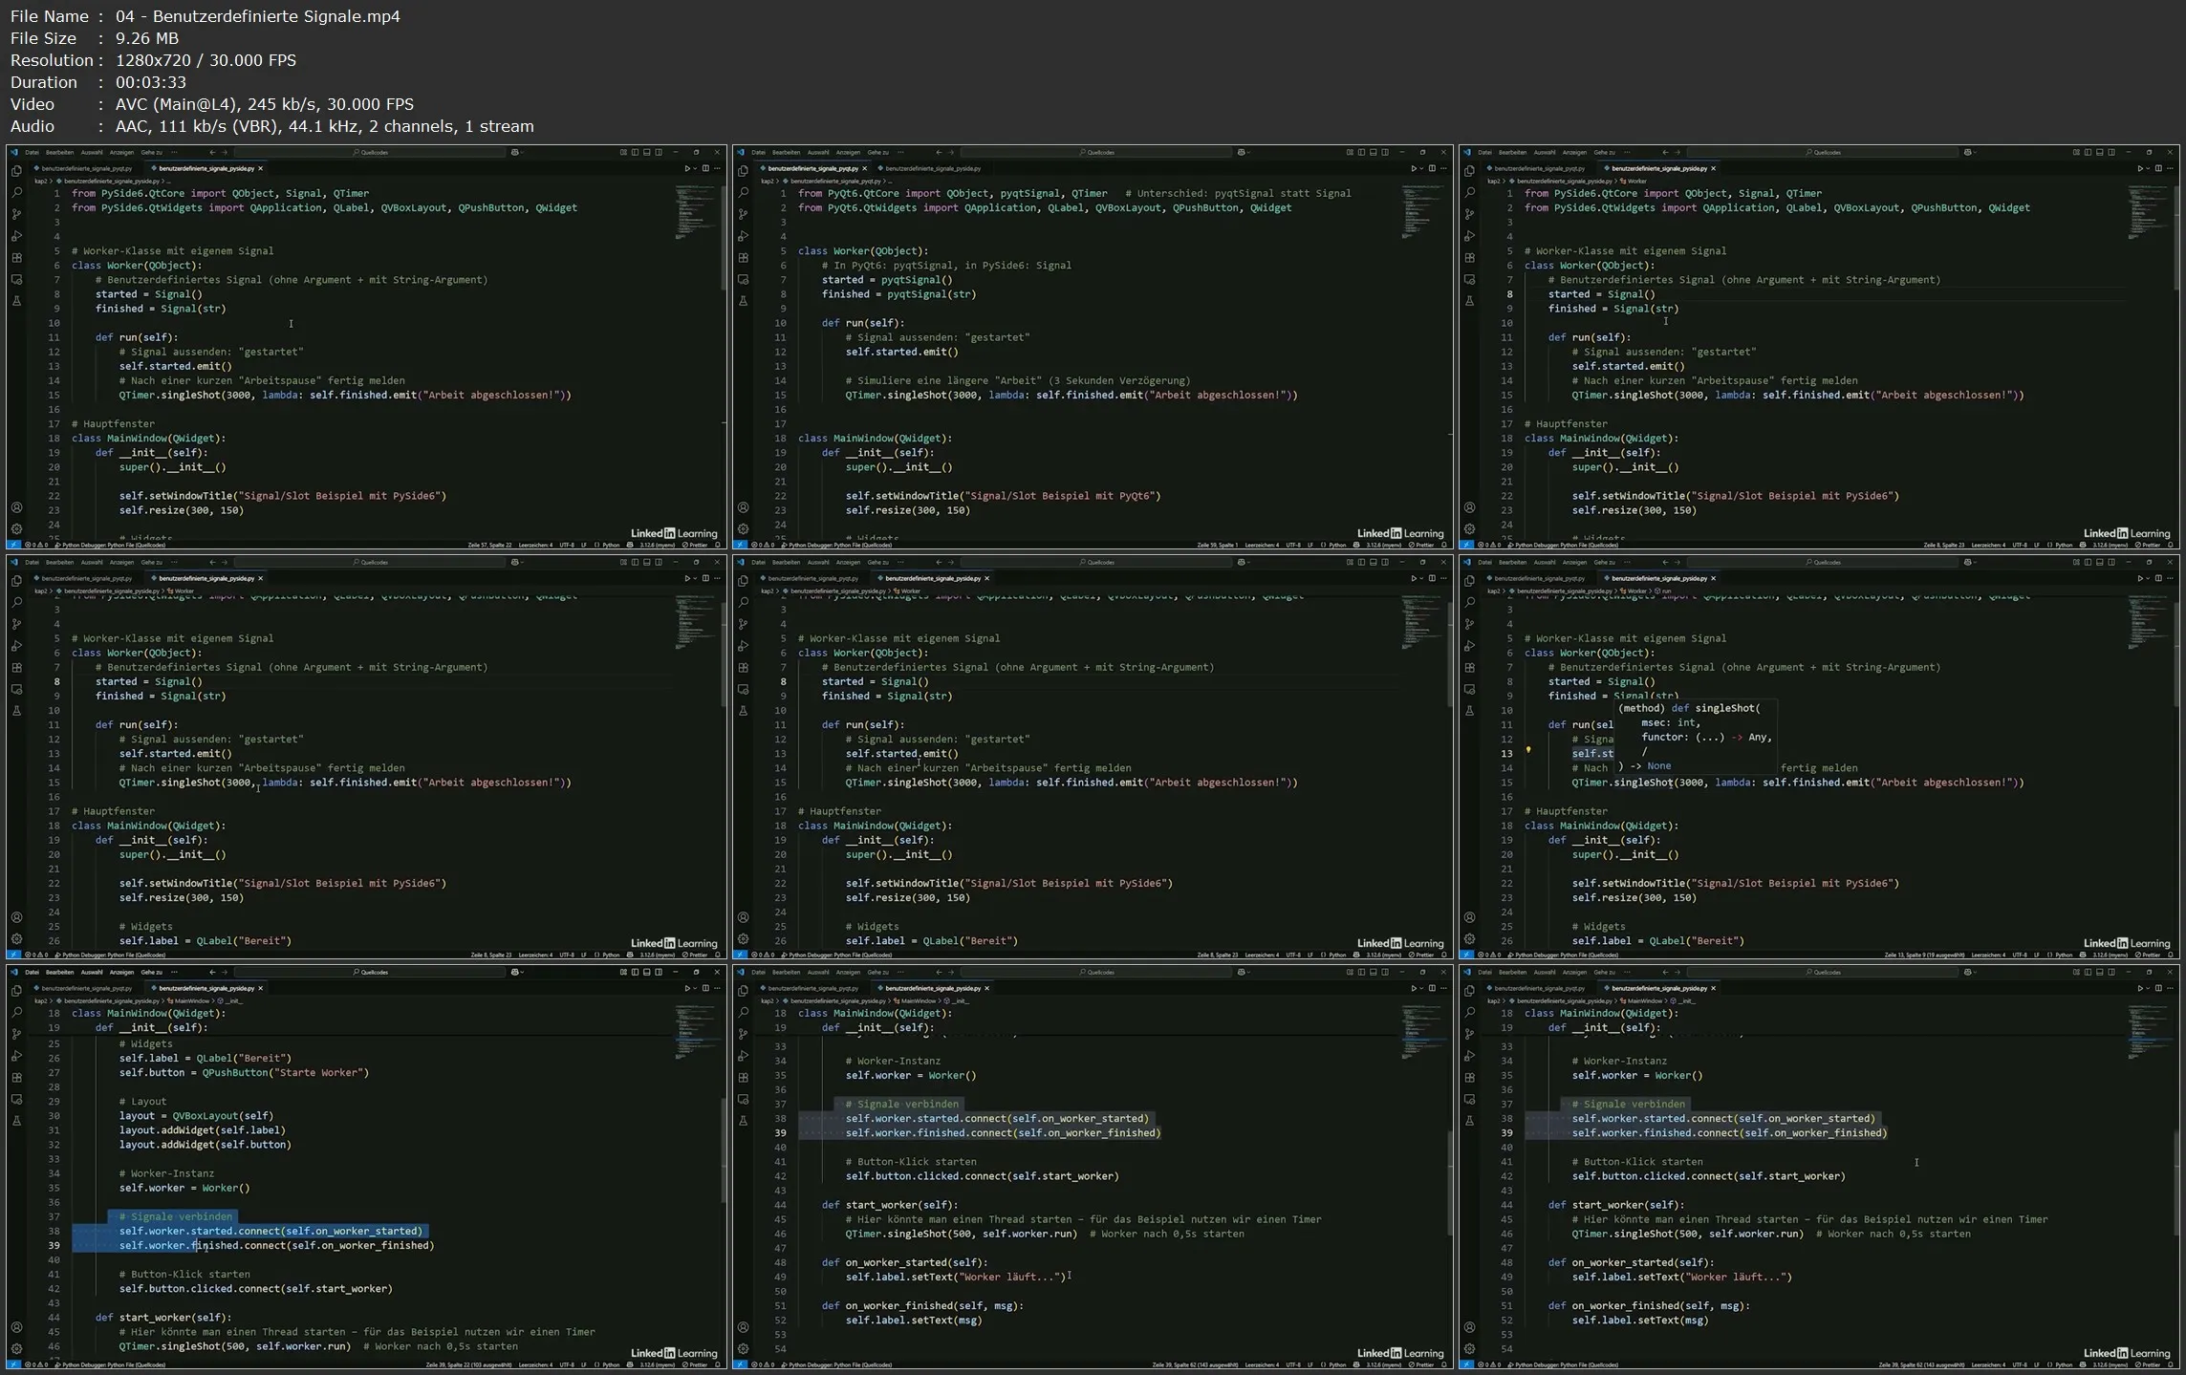Click Run Python File play icon, first thumbnail
The height and width of the screenshot is (1375, 2186).
pyautogui.click(x=686, y=168)
